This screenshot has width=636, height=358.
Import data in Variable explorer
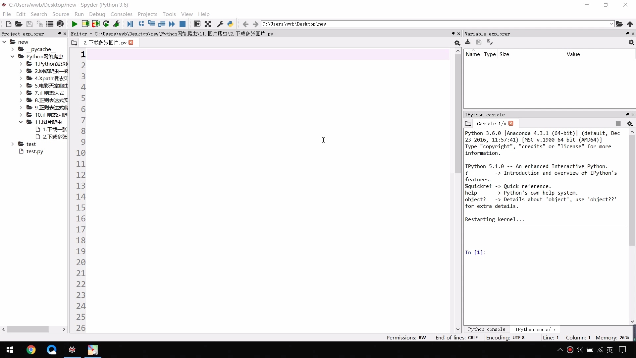(x=468, y=42)
